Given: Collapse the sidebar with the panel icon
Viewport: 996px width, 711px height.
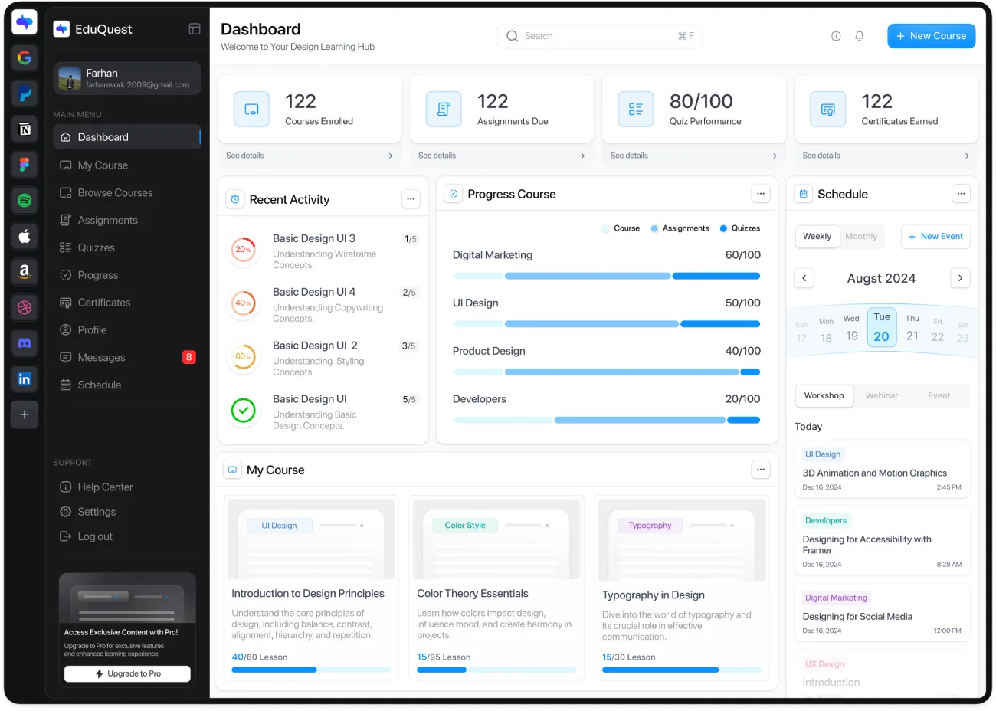Looking at the screenshot, I should [x=195, y=29].
